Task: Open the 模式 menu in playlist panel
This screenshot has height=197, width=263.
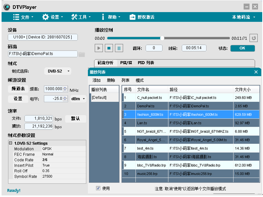Action: pos(140,80)
